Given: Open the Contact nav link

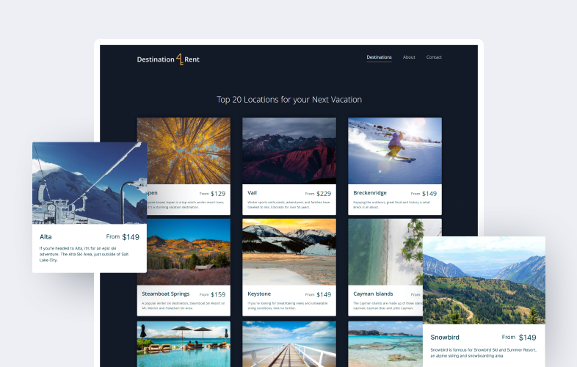Looking at the screenshot, I should coord(434,57).
